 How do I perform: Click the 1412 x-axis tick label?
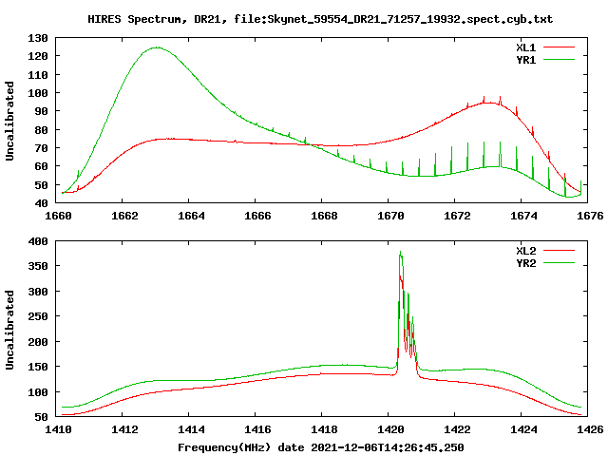click(124, 429)
